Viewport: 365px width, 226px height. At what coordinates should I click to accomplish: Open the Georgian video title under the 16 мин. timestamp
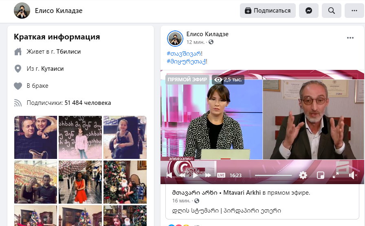click(x=226, y=211)
